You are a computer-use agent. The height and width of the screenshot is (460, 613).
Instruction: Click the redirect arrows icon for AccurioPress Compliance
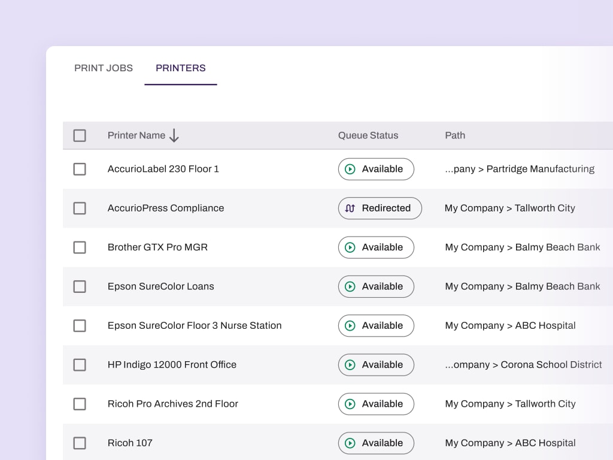click(x=350, y=208)
